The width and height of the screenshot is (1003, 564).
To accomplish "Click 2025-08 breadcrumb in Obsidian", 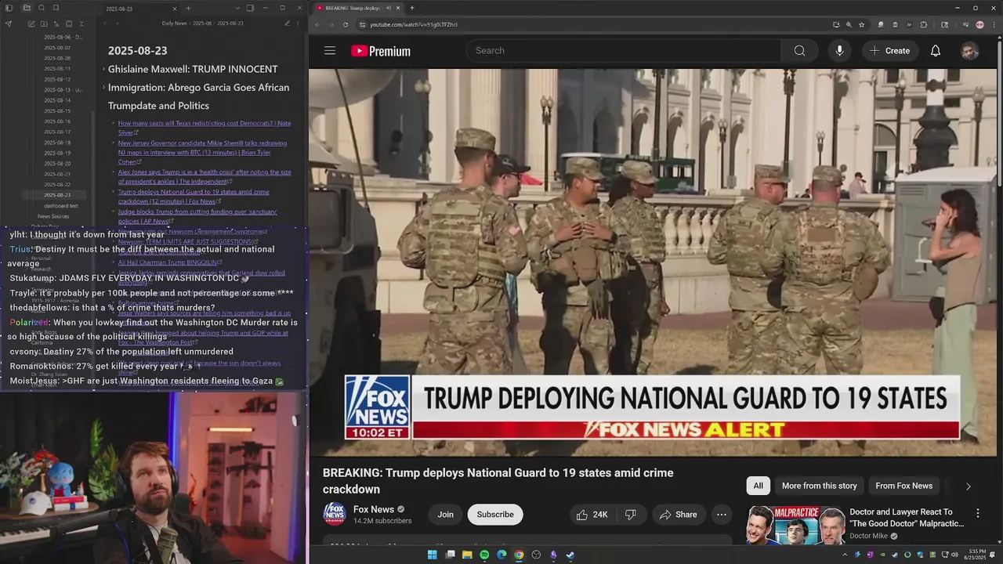I will pyautogui.click(x=202, y=23).
